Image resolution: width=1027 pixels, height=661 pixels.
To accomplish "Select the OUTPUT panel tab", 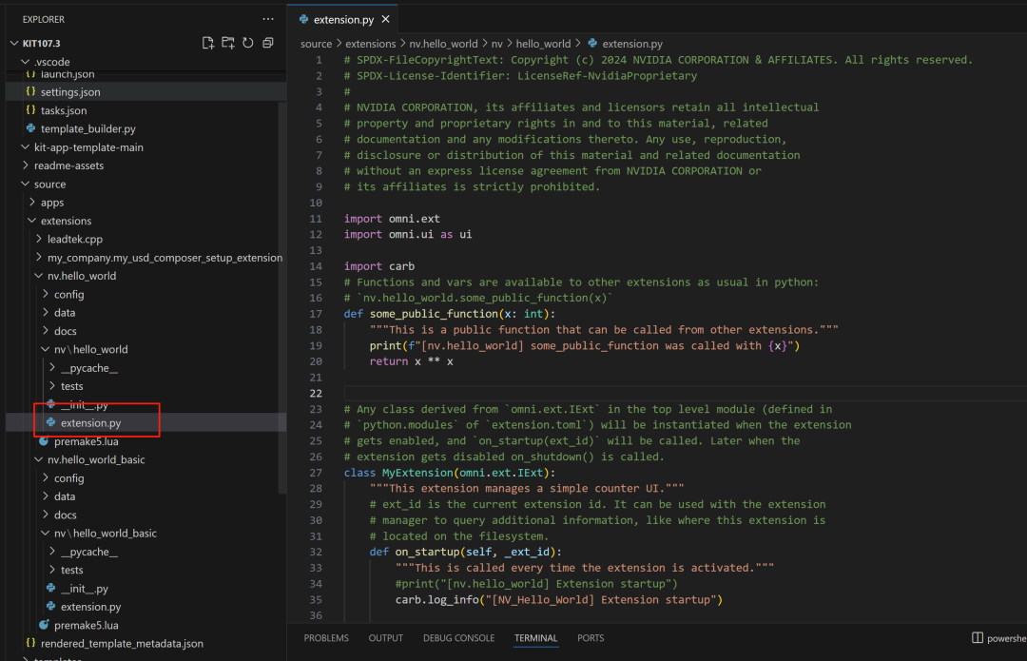I will [x=386, y=638].
